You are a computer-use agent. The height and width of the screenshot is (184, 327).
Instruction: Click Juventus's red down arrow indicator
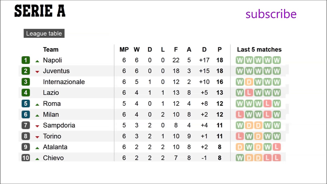[x=37, y=72]
